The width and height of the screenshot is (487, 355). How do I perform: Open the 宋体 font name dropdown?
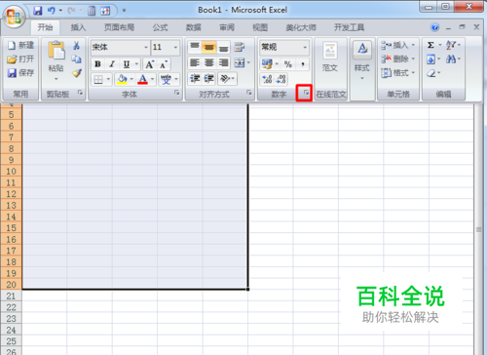(x=146, y=48)
